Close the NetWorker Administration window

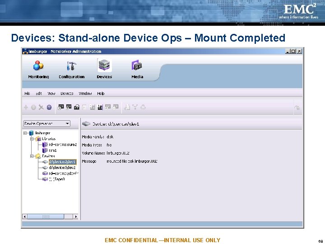point(299,51)
